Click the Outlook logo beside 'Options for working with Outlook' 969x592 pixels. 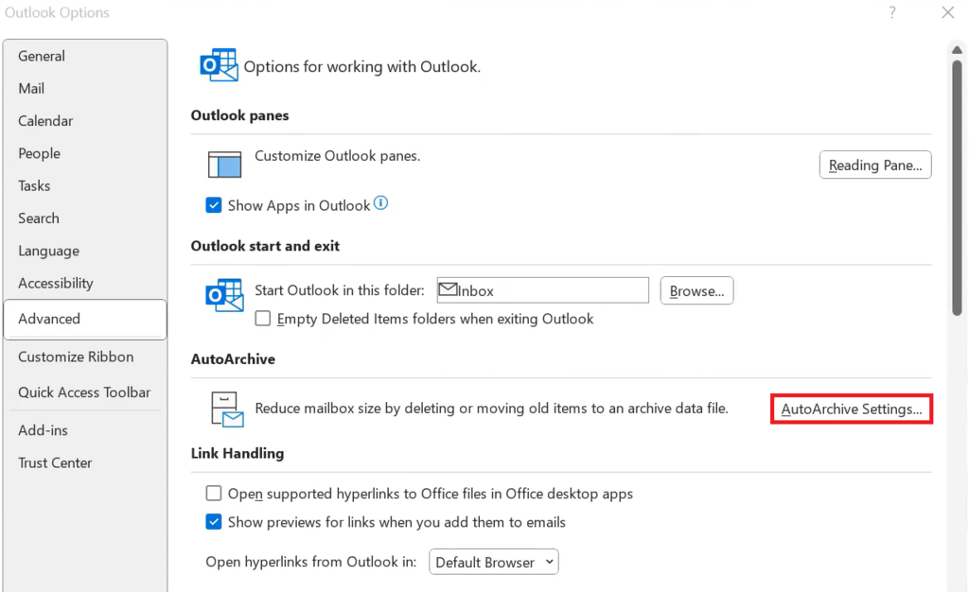click(219, 65)
